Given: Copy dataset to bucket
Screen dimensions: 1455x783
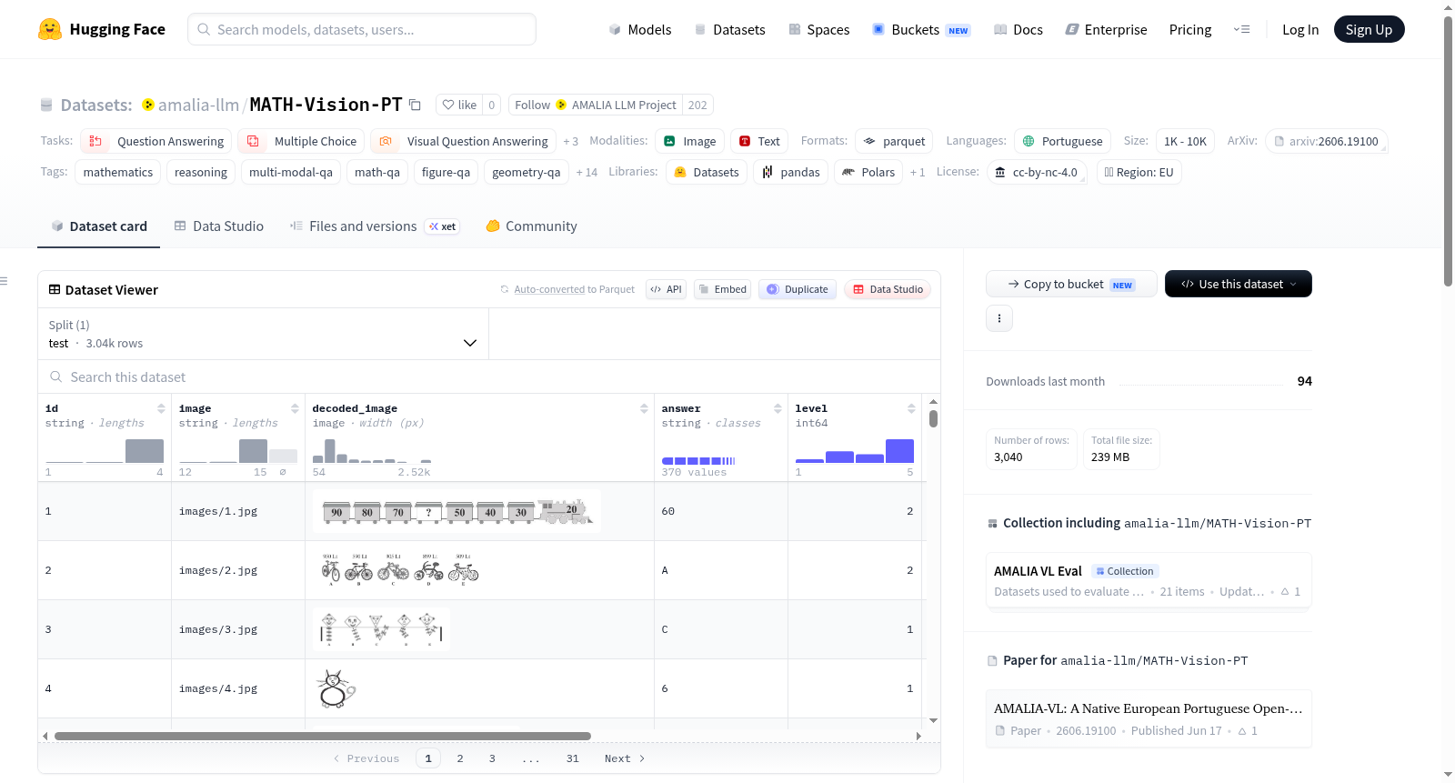Looking at the screenshot, I should click(x=1071, y=284).
